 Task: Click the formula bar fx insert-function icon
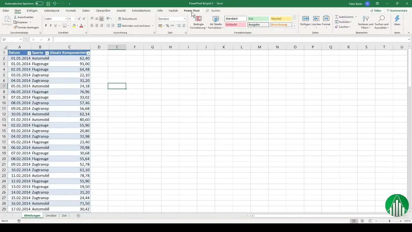click(x=49, y=40)
